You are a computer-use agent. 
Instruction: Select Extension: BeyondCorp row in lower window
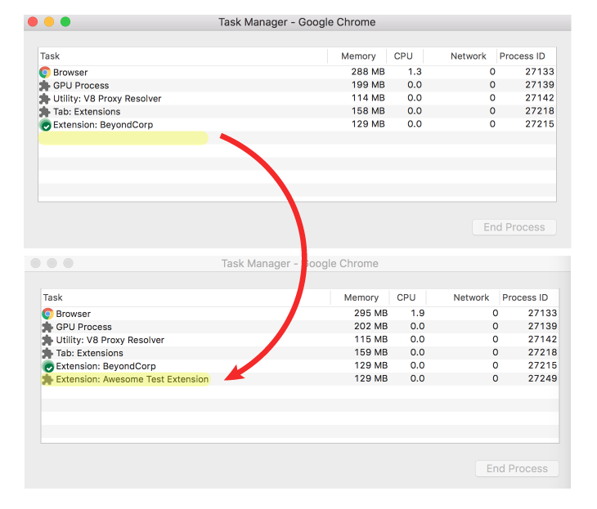coord(299,366)
